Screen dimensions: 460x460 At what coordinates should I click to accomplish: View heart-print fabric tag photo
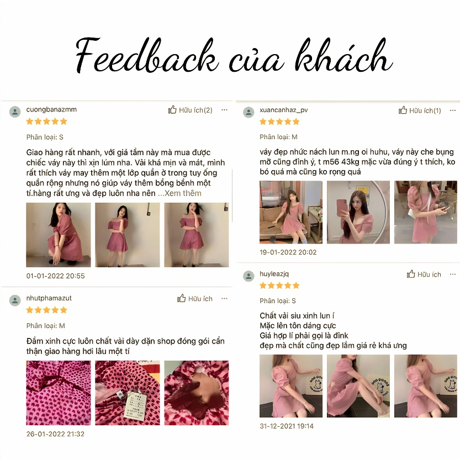pyautogui.click(x=128, y=393)
